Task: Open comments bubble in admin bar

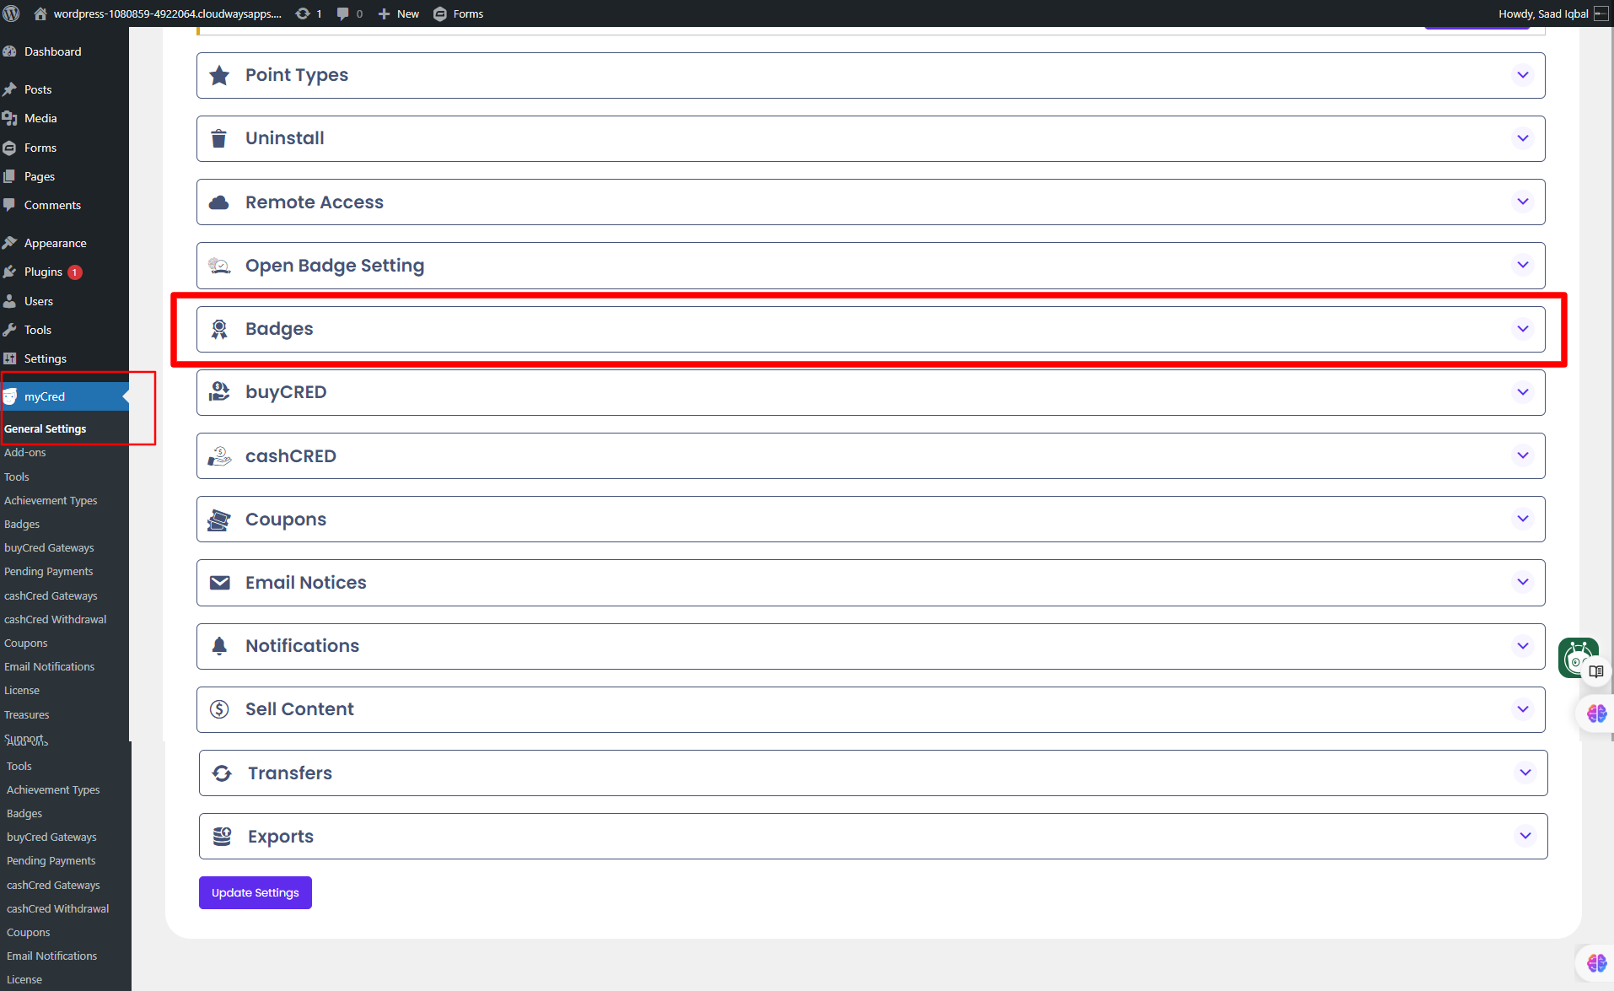Action: click(x=342, y=13)
